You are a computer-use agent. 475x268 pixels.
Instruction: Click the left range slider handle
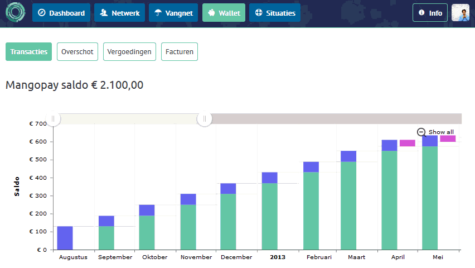53,118
